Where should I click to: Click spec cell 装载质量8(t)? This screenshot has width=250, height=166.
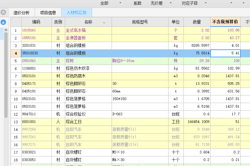click(x=140, y=137)
